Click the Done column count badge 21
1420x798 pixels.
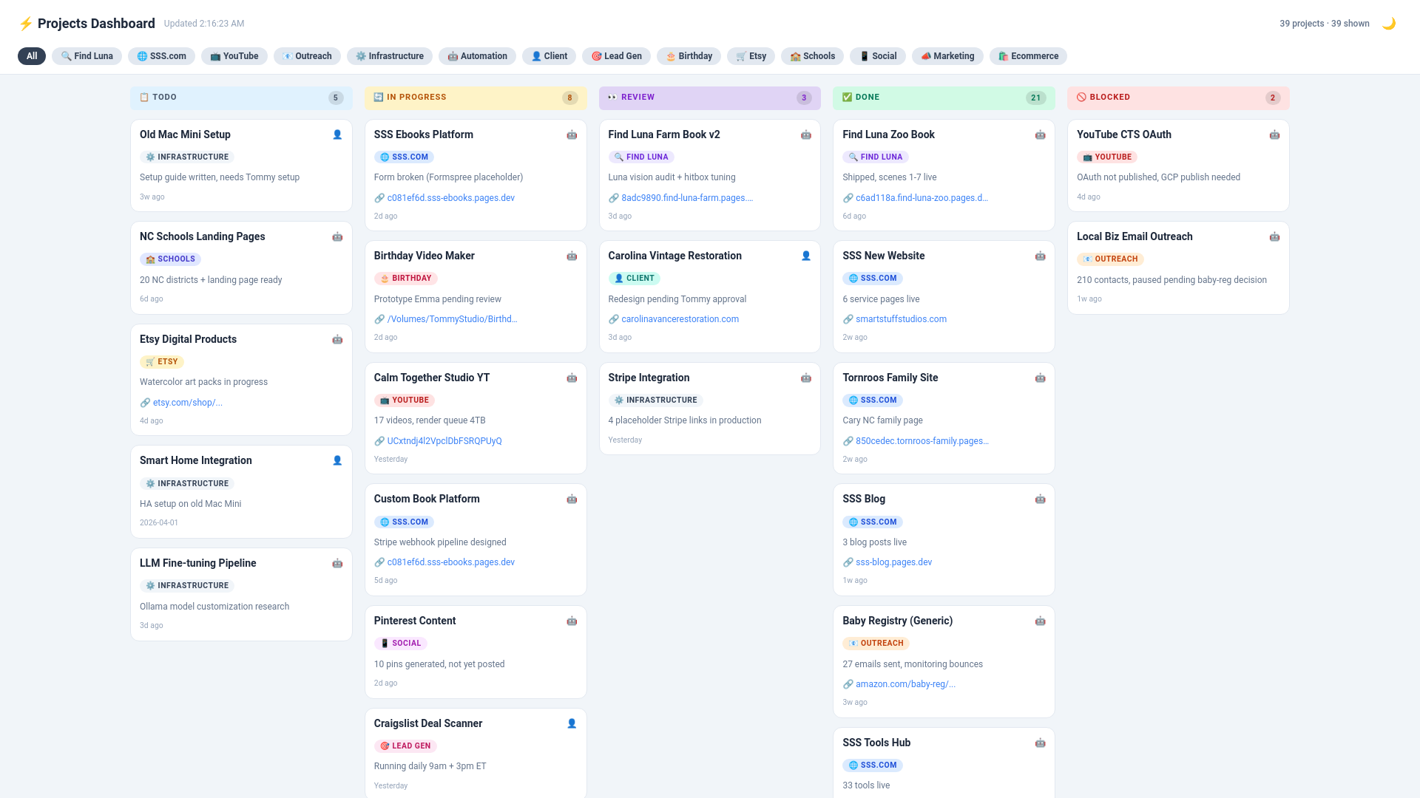[x=1035, y=98]
